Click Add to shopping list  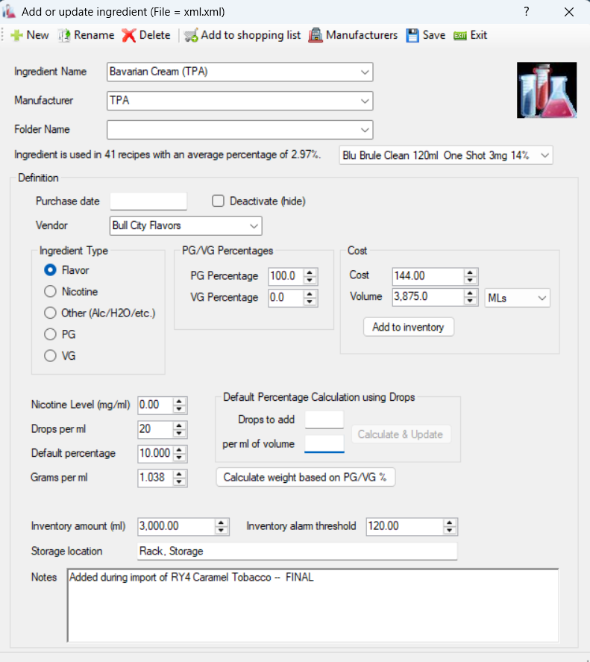click(x=242, y=35)
